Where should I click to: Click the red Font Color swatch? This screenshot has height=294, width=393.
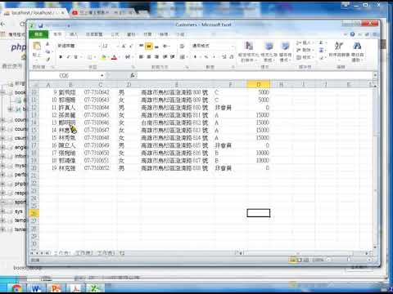114,57
